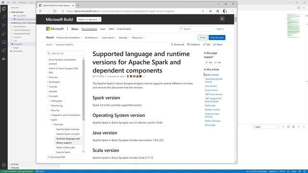Open build.sbt file in VS Code explorer

click(x=18, y=44)
